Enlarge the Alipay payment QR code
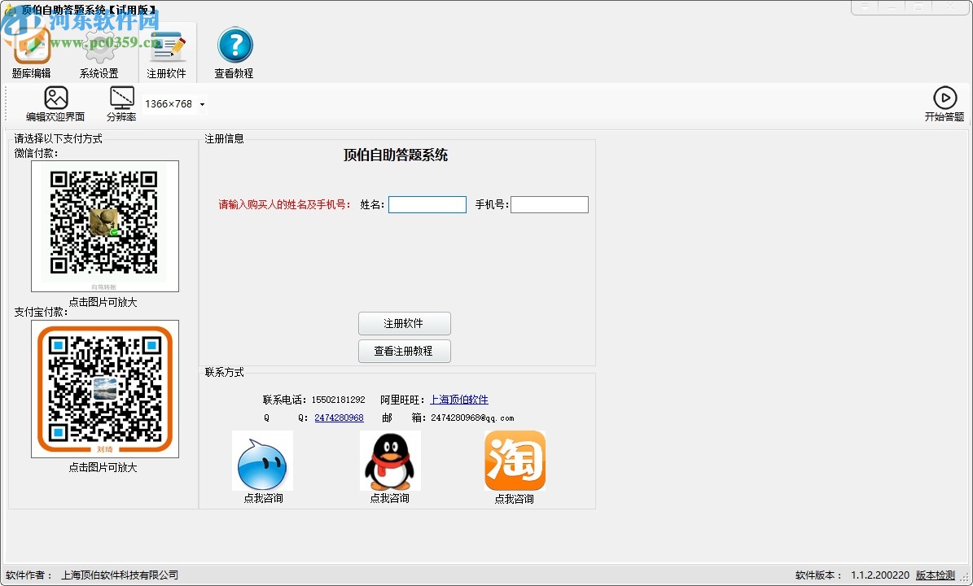This screenshot has height=586, width=973. [104, 388]
